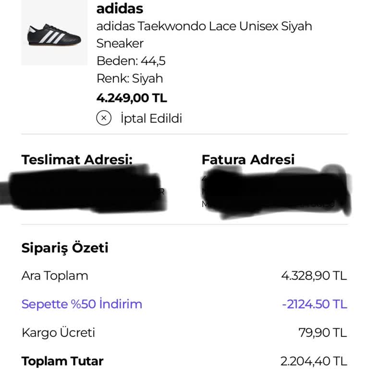Viewport: 369px width, 369px height.
Task: Click the Ara Toplam label
Action: click(x=55, y=276)
